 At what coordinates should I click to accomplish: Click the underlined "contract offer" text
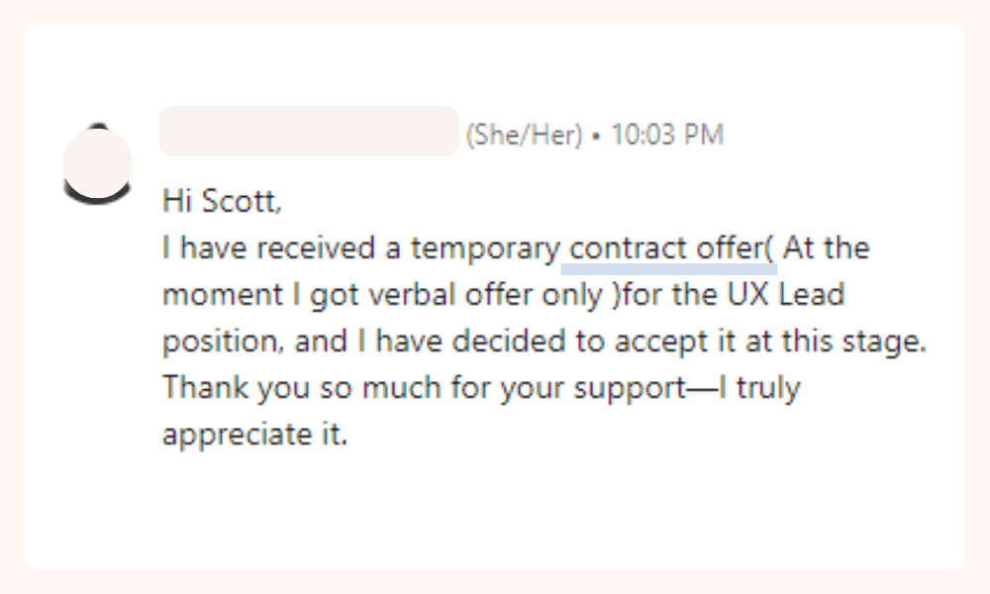pyautogui.click(x=668, y=248)
